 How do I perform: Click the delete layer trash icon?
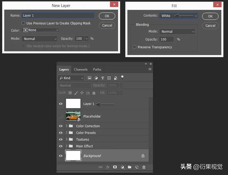[144, 167]
